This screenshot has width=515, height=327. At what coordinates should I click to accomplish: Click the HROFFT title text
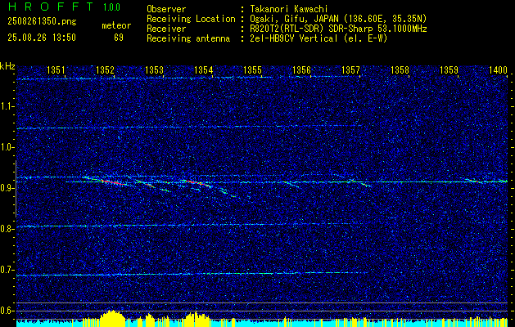point(50,7)
